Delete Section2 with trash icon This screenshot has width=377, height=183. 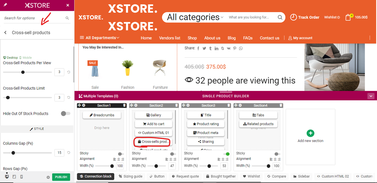point(176,105)
